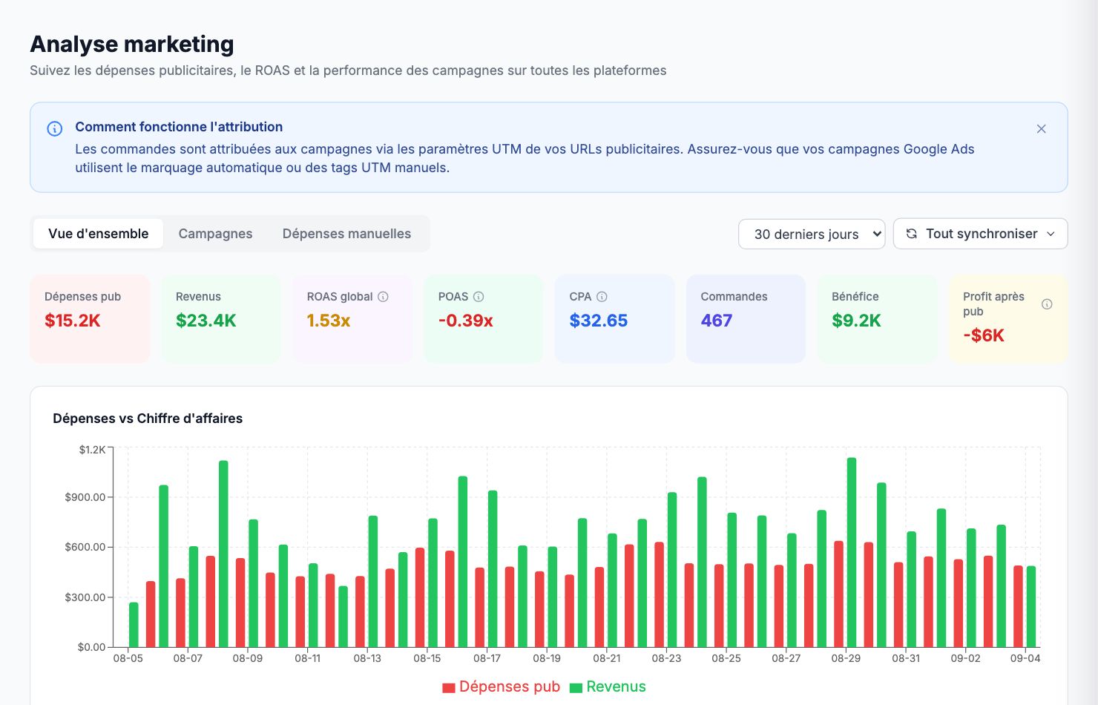Viewport: 1098px width, 705px height.
Task: Select the Vue d'ensemble tab
Action: click(99, 234)
